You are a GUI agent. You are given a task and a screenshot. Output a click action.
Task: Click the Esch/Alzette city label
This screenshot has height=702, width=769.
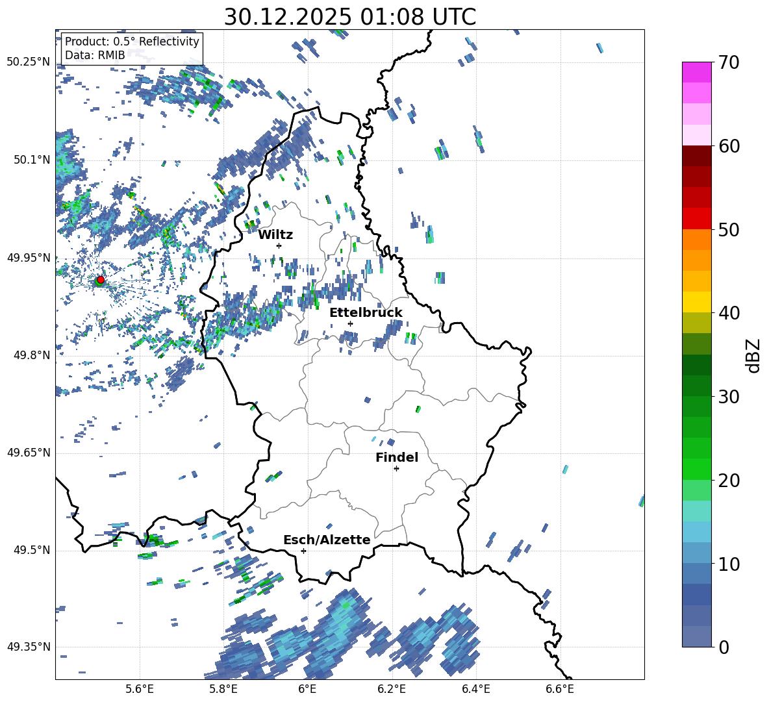click(327, 540)
